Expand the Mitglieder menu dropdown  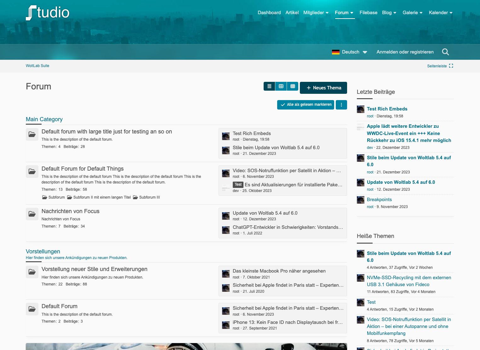pyautogui.click(x=327, y=13)
